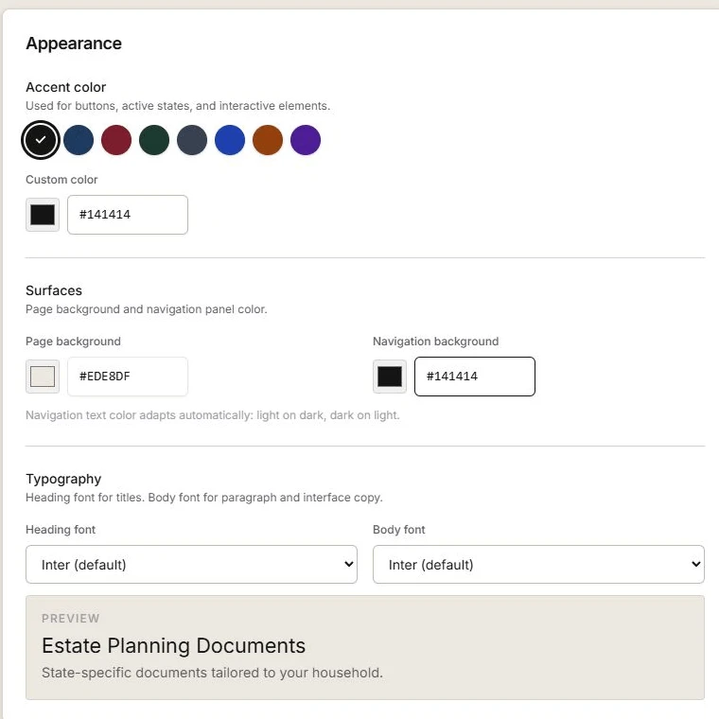The image size is (719, 719).
Task: Open the custom color picker swatch
Action: (43, 215)
